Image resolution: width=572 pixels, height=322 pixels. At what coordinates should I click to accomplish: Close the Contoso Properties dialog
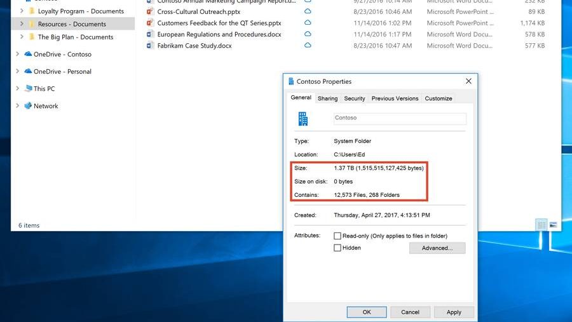click(x=469, y=81)
